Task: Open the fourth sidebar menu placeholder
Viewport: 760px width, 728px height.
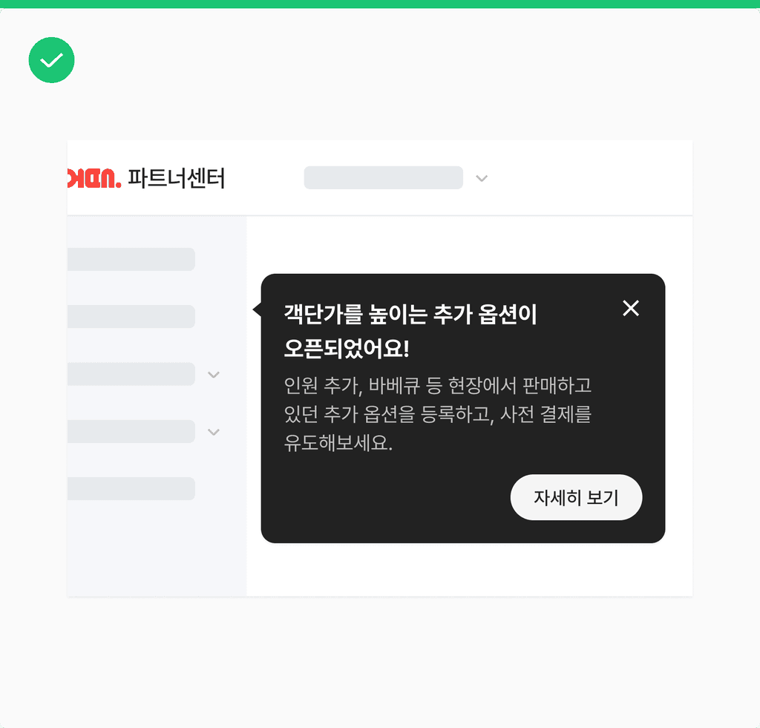Action: (x=131, y=431)
